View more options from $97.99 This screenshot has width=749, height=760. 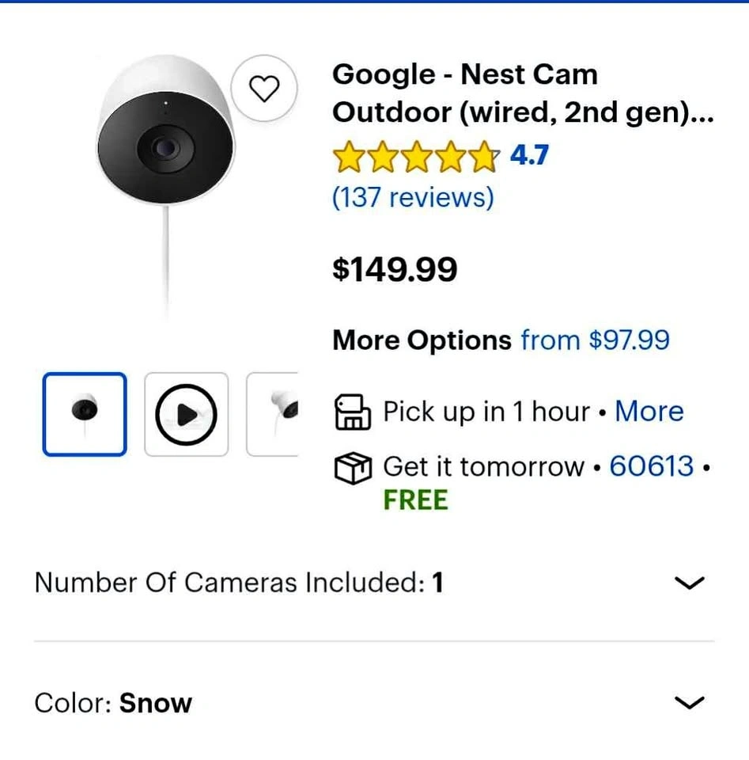tap(595, 340)
